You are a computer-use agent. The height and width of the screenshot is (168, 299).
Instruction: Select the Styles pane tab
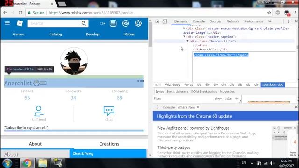[159, 91]
